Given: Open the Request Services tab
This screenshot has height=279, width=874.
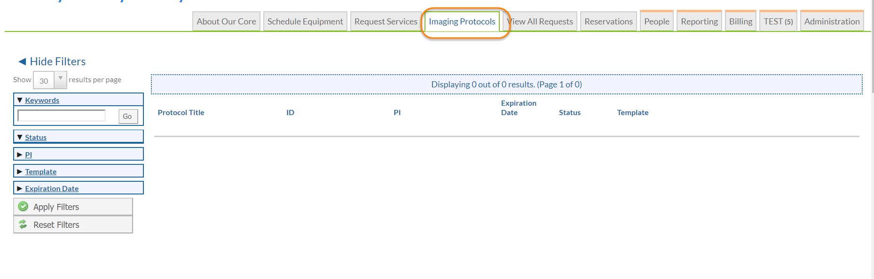Looking at the screenshot, I should point(386,22).
